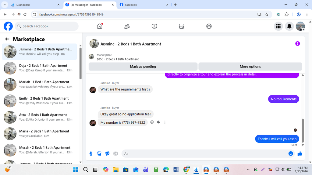Reload the page
312x175 pixels.
pyautogui.click(x=25, y=14)
